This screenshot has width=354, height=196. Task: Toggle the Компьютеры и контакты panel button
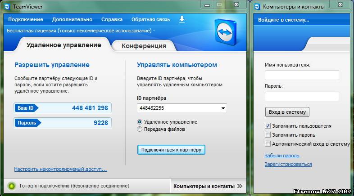pos(208,186)
